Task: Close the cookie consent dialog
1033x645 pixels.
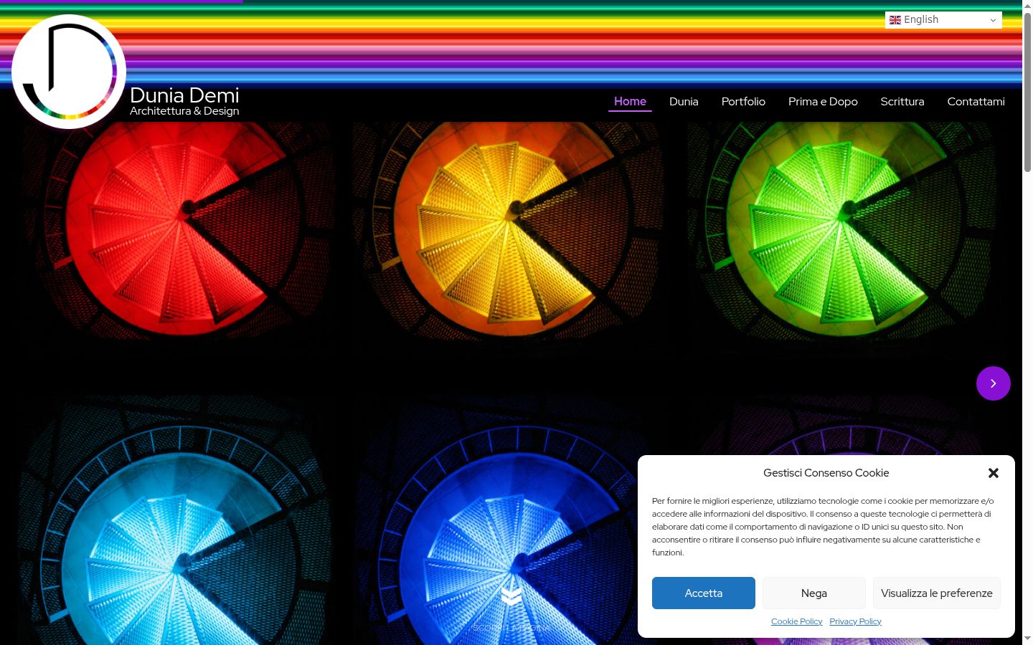Action: [994, 473]
